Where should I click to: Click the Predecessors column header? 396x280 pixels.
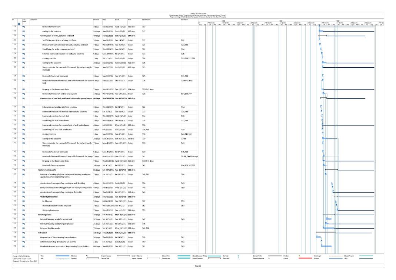pyautogui.click(x=148, y=19)
